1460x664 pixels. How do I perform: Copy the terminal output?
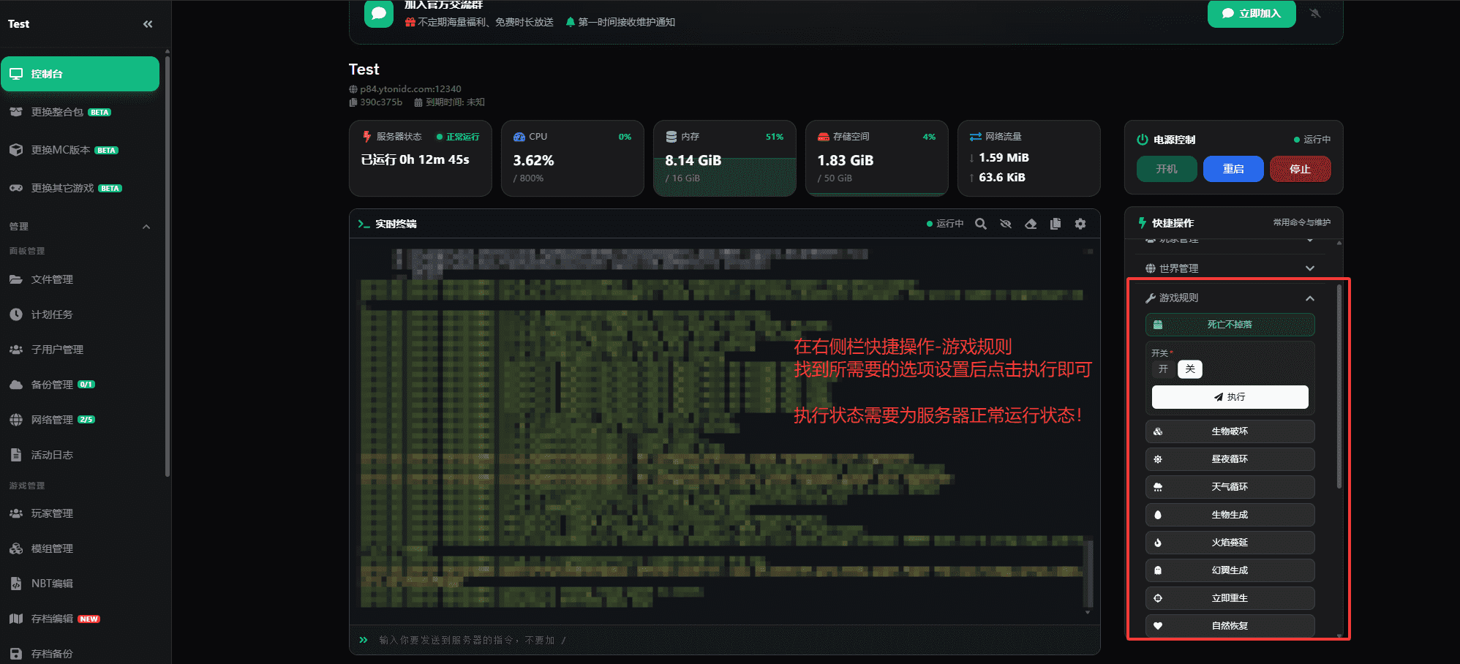(x=1056, y=224)
